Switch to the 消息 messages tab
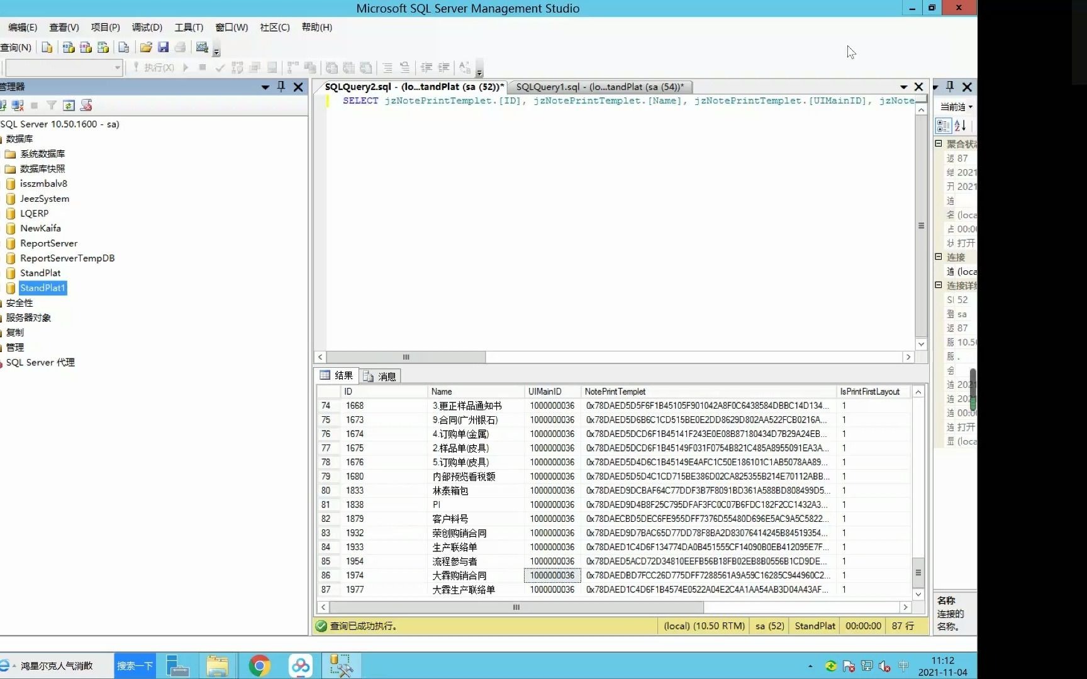Image resolution: width=1087 pixels, height=679 pixels. coord(380,376)
